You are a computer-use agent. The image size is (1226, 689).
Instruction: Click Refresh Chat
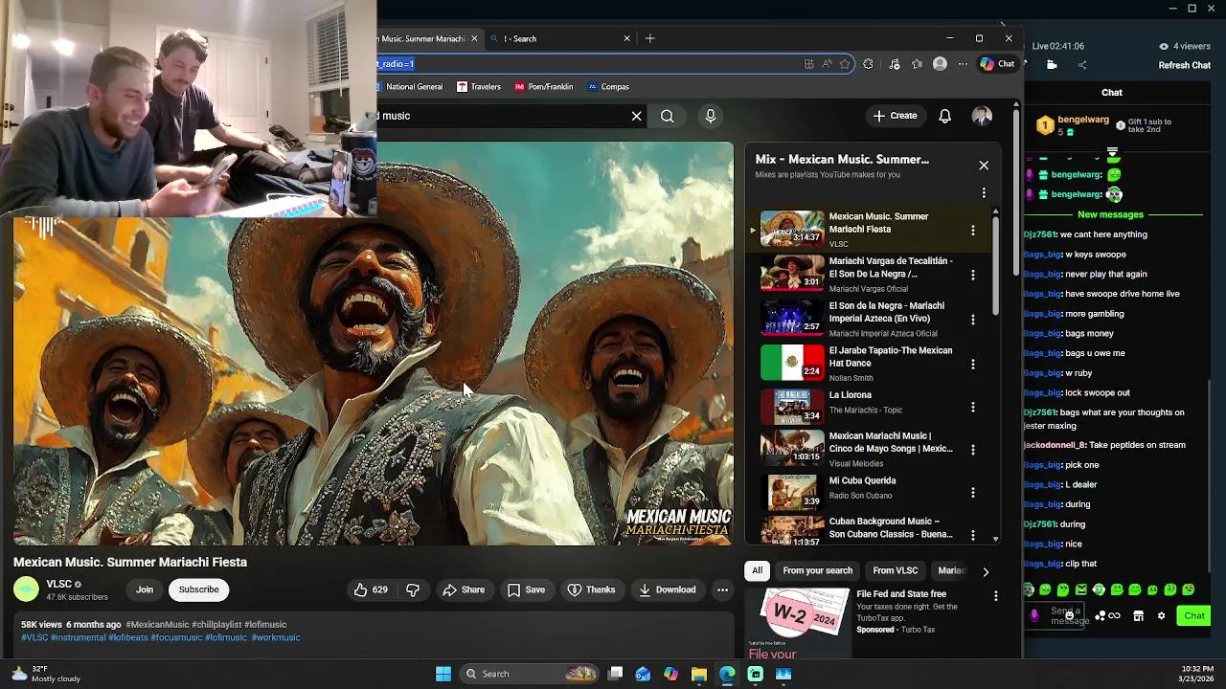coord(1184,65)
